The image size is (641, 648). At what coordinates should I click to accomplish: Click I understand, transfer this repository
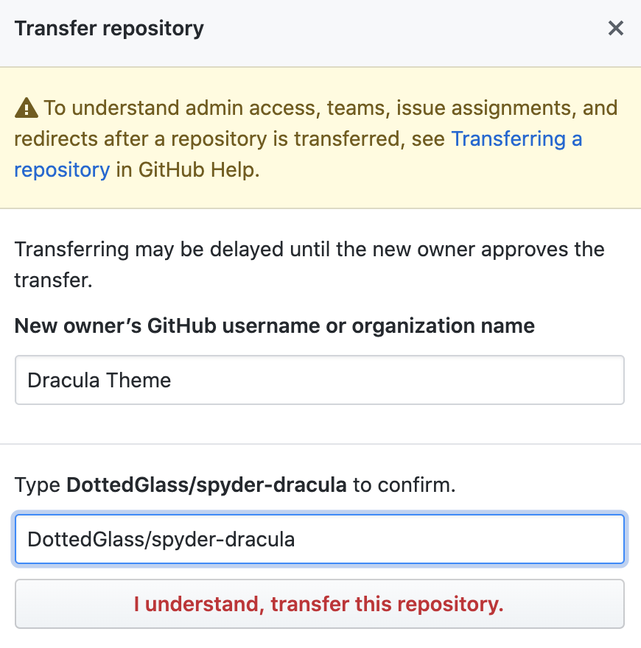pos(320,604)
